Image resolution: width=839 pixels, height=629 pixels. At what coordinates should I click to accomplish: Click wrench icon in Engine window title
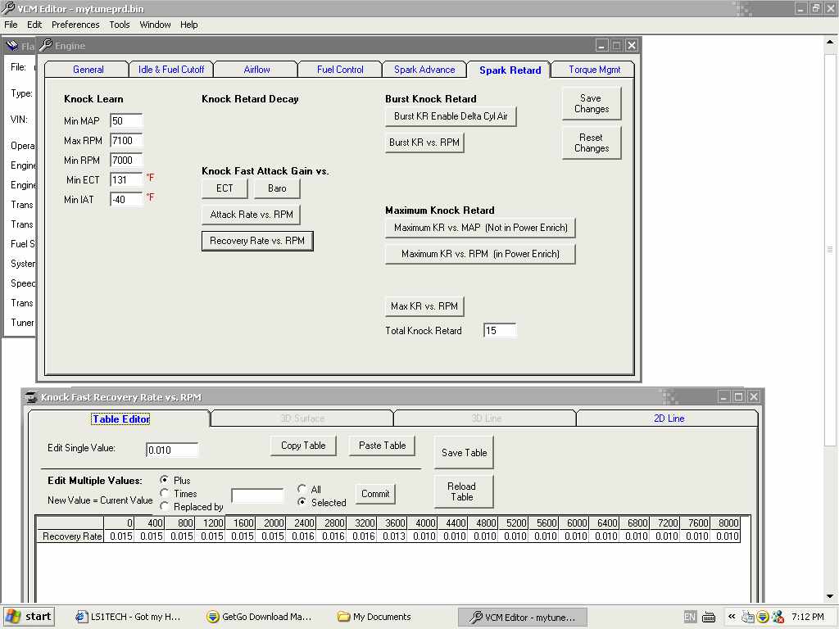pos(46,46)
